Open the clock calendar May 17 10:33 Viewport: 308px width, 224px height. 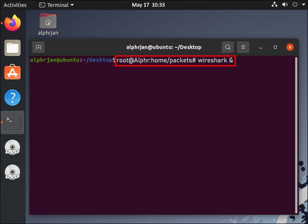[x=148, y=5]
